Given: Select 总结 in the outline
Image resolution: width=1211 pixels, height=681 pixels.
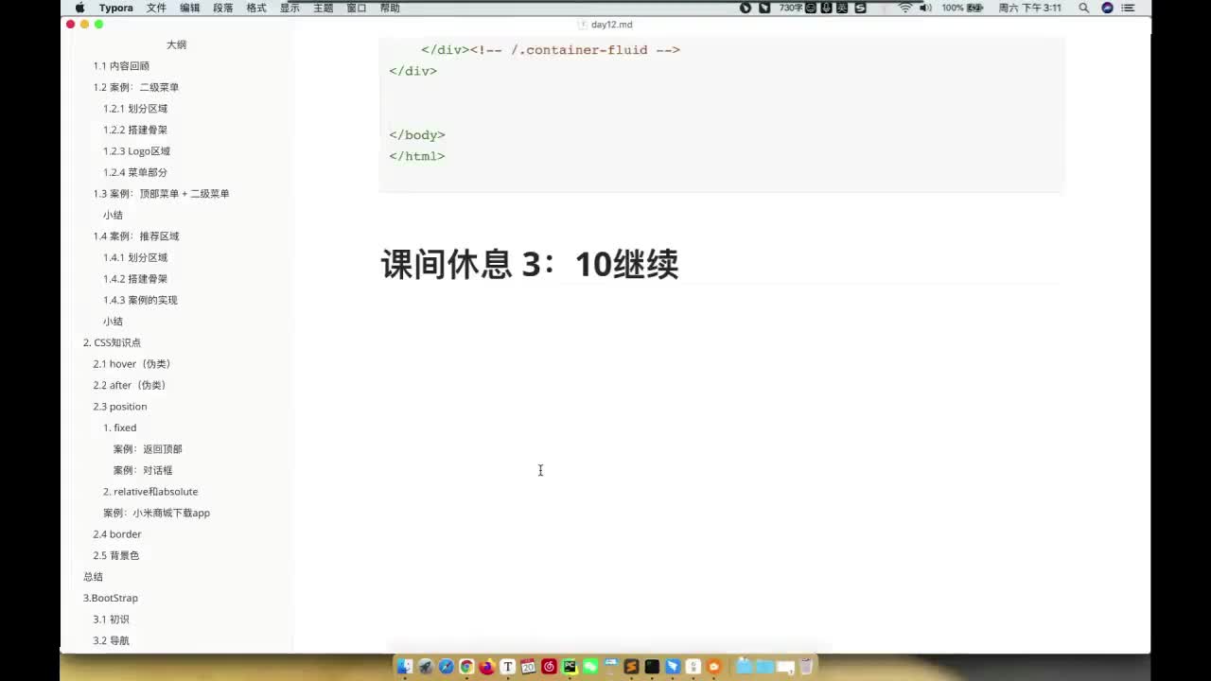Looking at the screenshot, I should (93, 577).
